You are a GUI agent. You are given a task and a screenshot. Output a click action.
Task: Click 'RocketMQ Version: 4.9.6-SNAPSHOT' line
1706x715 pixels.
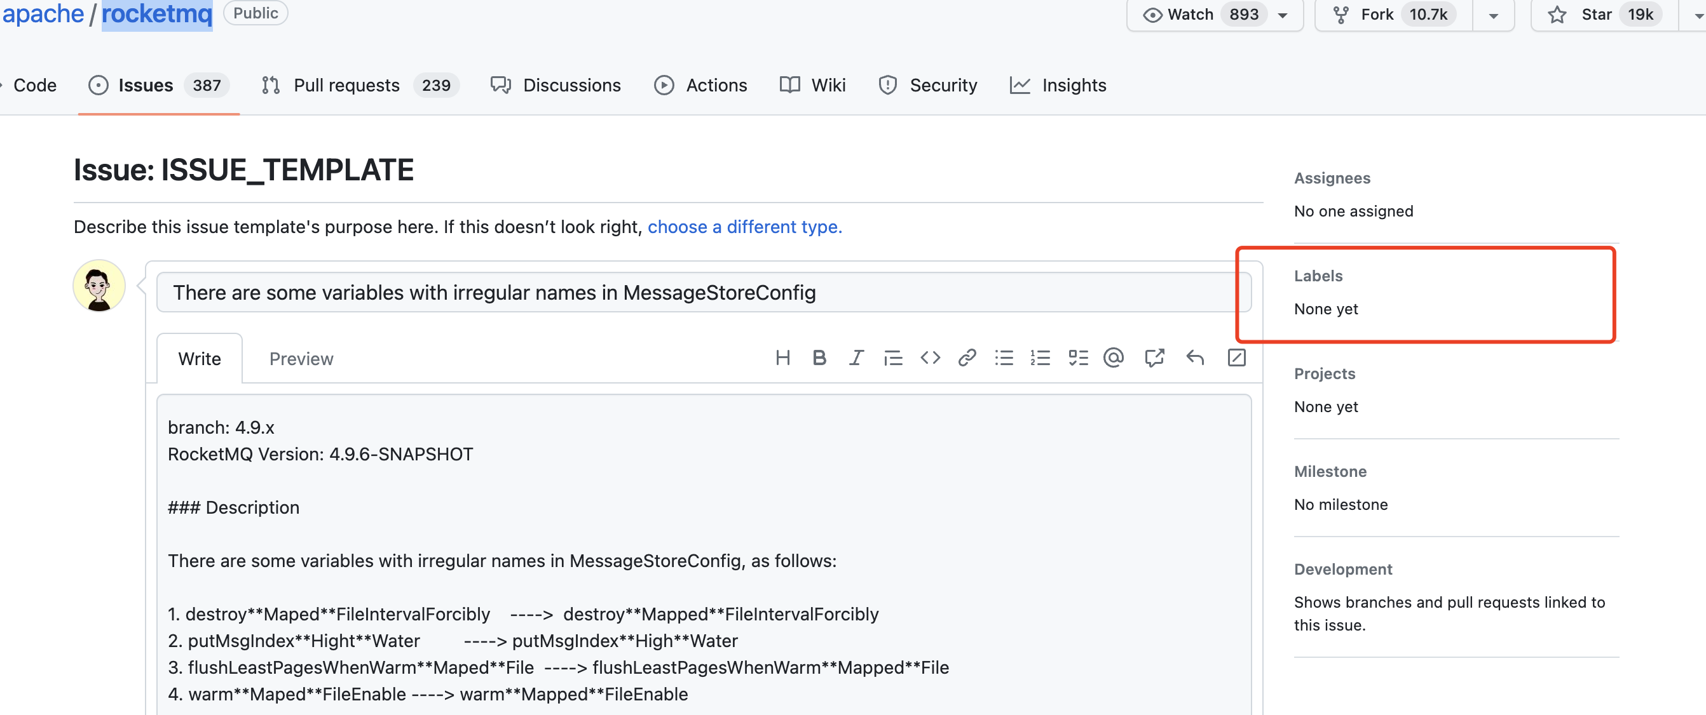point(320,455)
